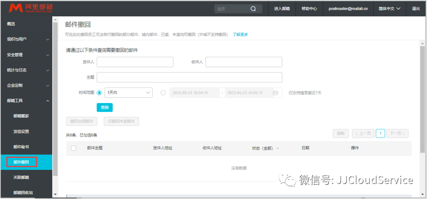Screen dimensions: 427x199
Task: Click the 了解更多 link
Action: point(240,34)
